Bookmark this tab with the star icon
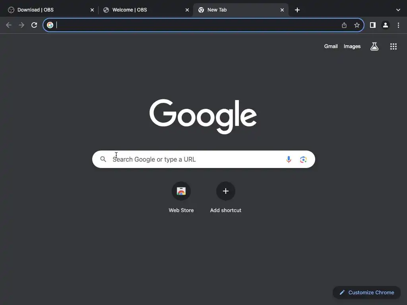407x305 pixels. pyautogui.click(x=357, y=25)
